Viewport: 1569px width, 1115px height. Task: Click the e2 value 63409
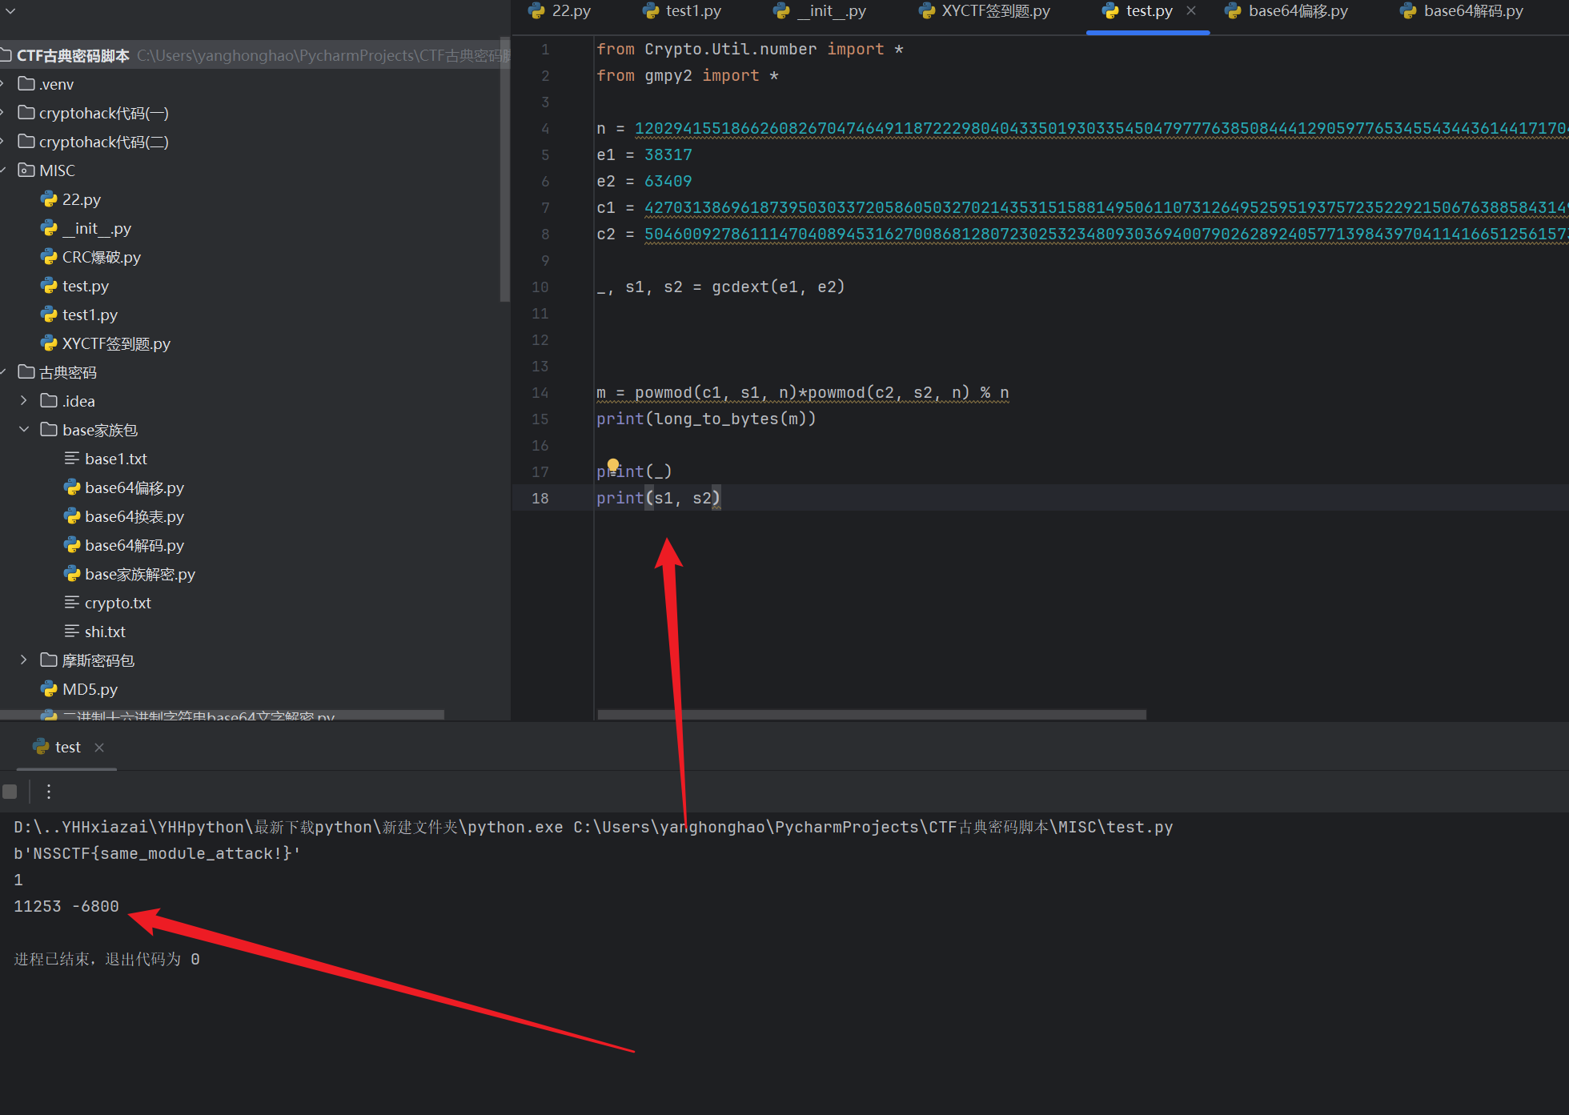tap(668, 181)
